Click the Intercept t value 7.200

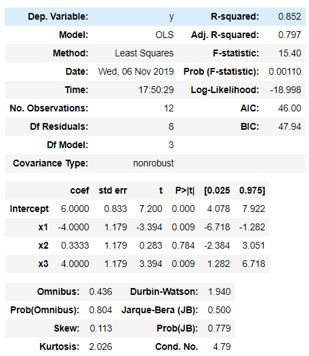pos(150,209)
